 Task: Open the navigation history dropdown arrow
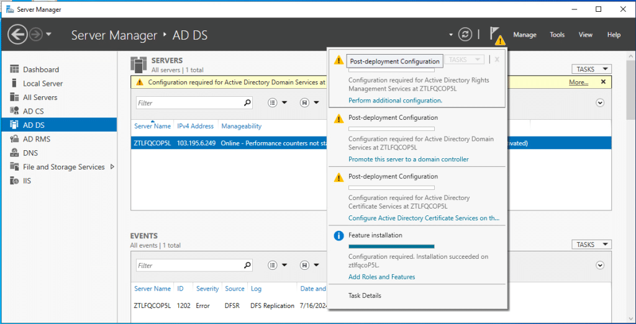48,35
